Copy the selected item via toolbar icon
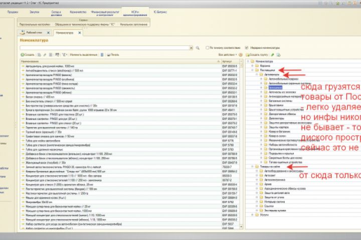Image resolution: width=361 pixels, height=240 pixels. [39, 54]
